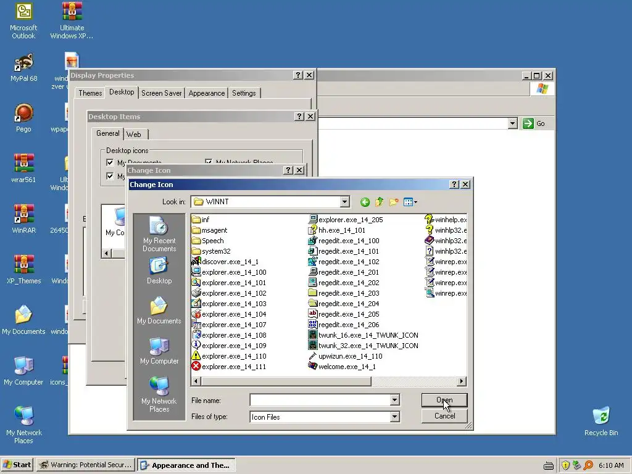Viewport: 632px width, 474px height.
Task: Select hh.exe_14_101 icon file
Action: (337, 230)
